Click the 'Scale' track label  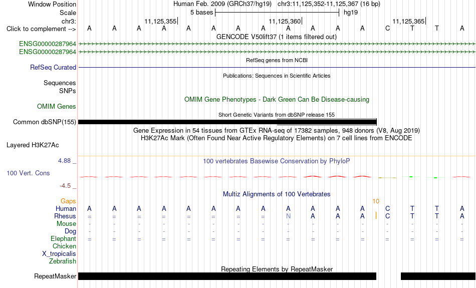coord(68,13)
